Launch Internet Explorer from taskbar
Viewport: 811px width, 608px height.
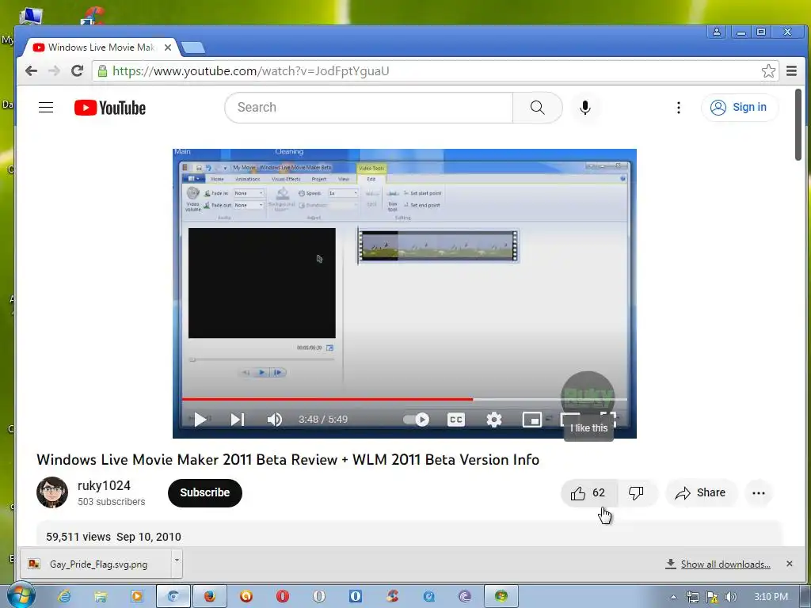64,596
